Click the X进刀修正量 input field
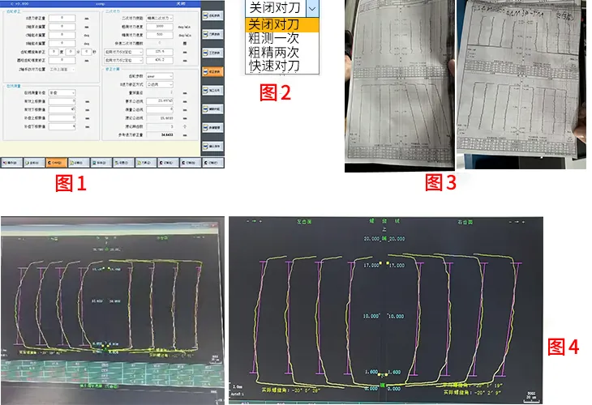 pos(60,16)
